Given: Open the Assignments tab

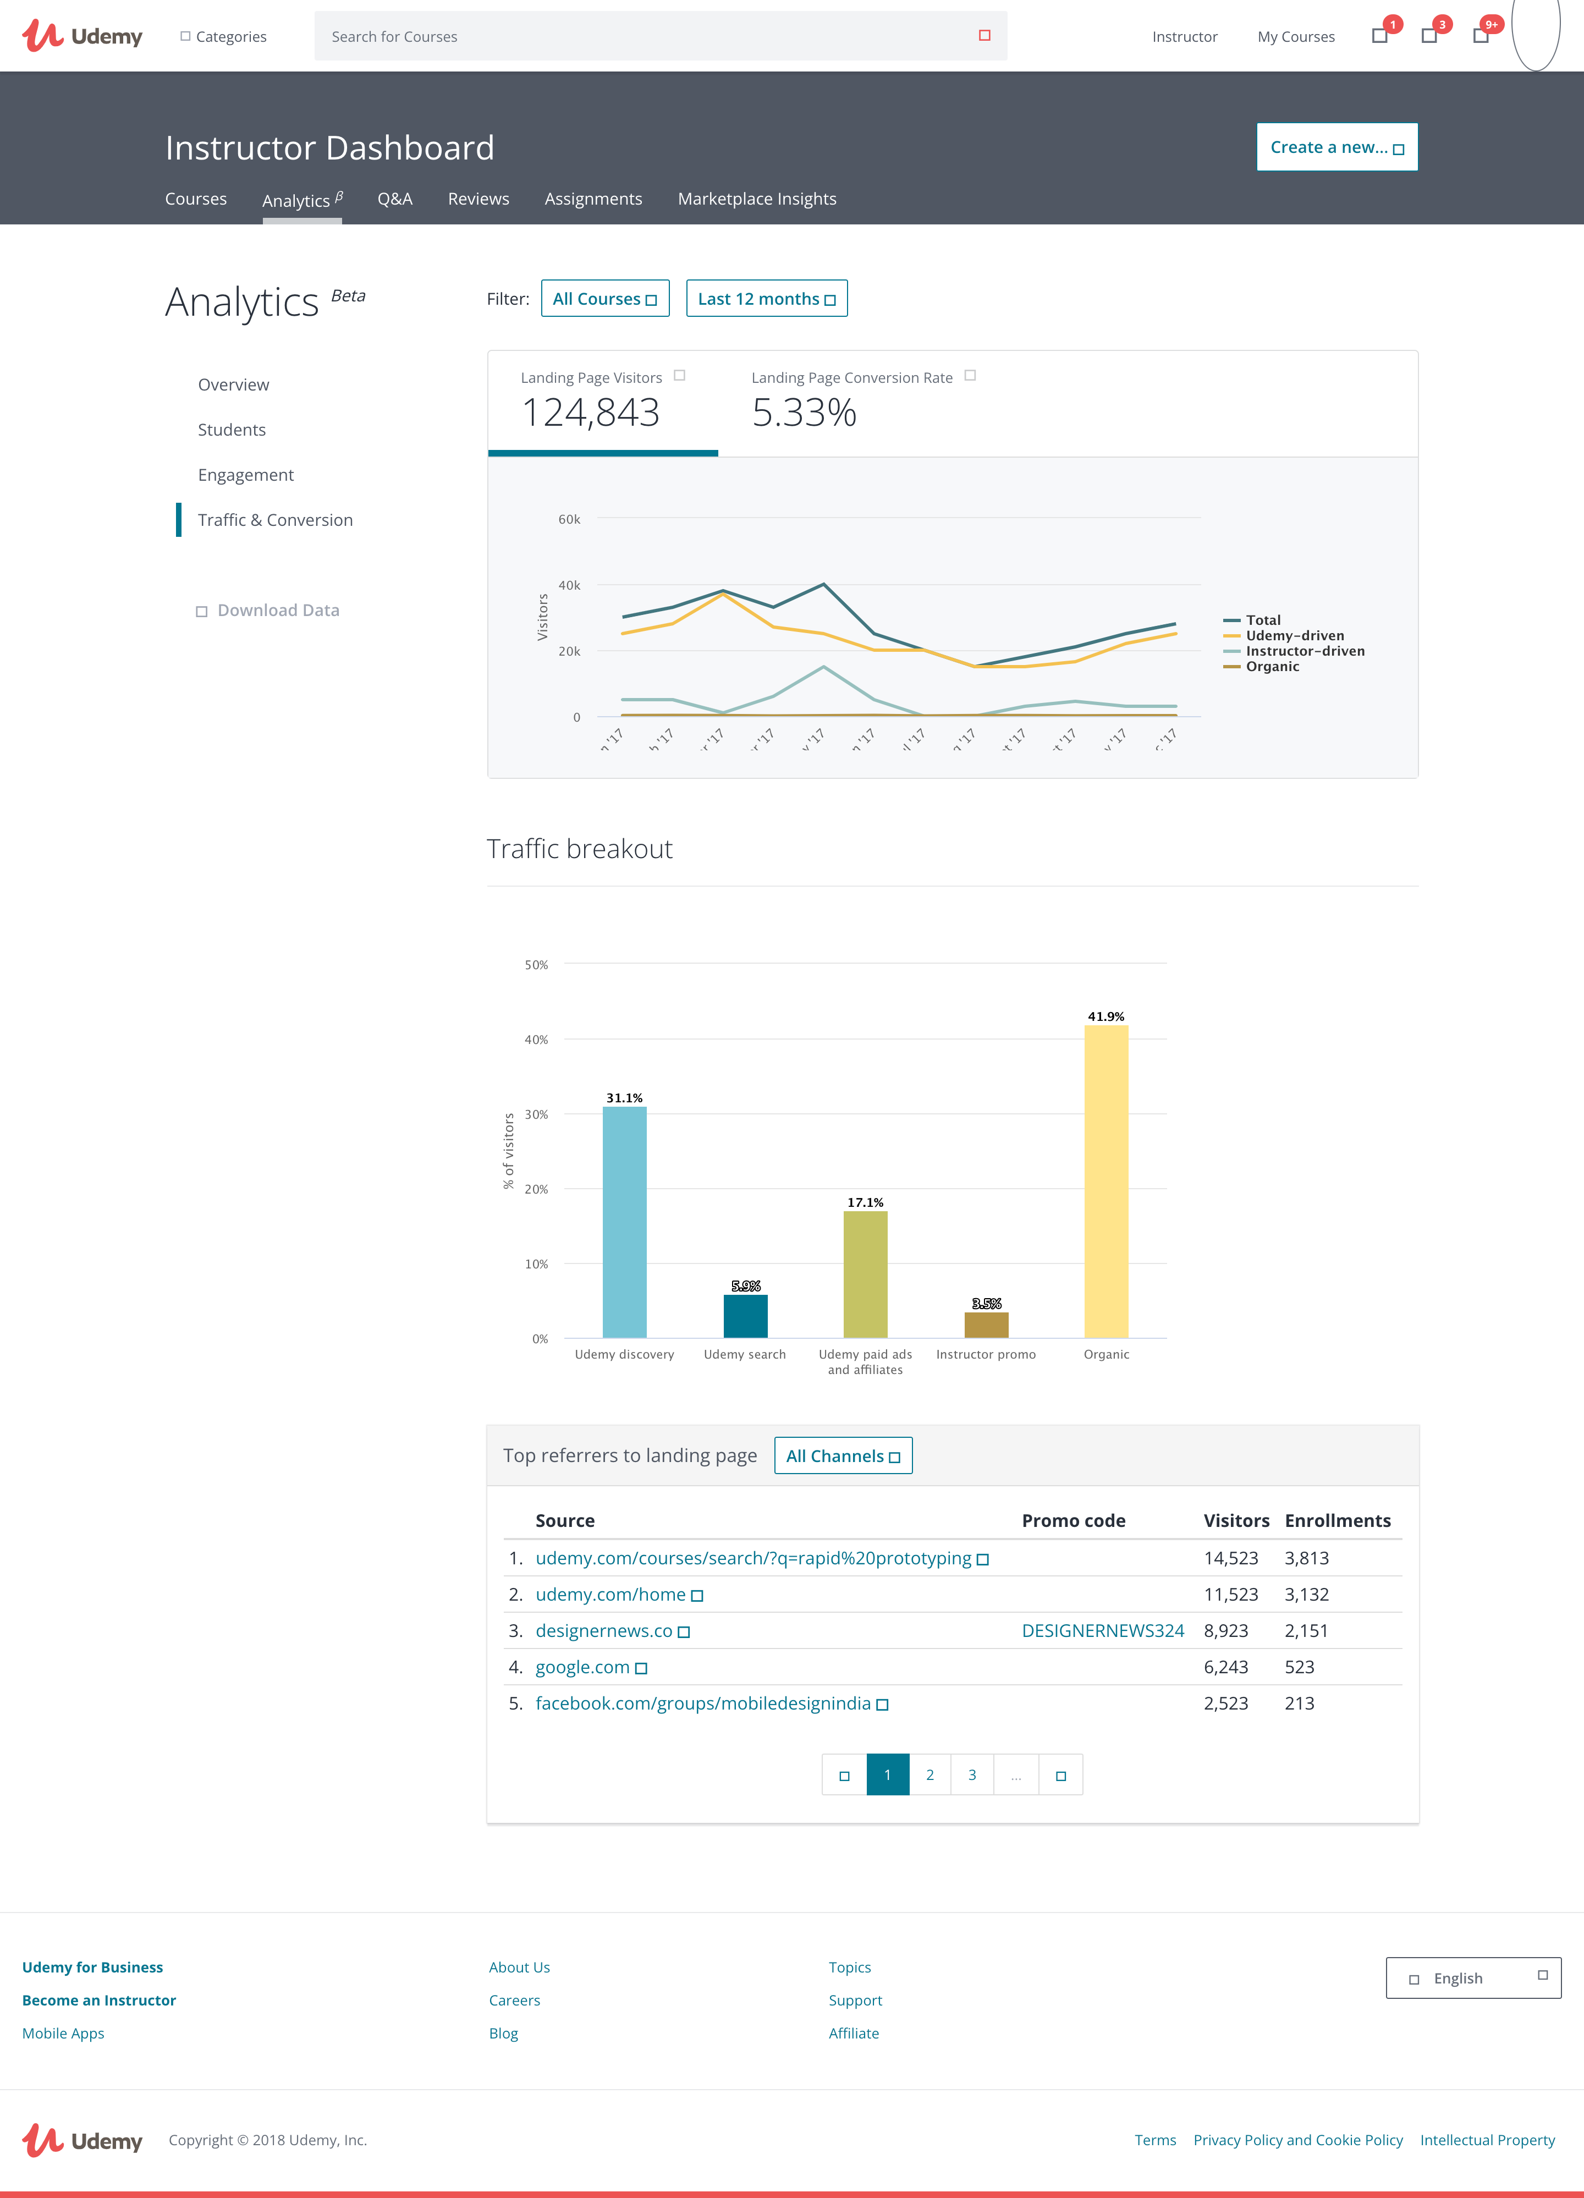Looking at the screenshot, I should pyautogui.click(x=593, y=199).
